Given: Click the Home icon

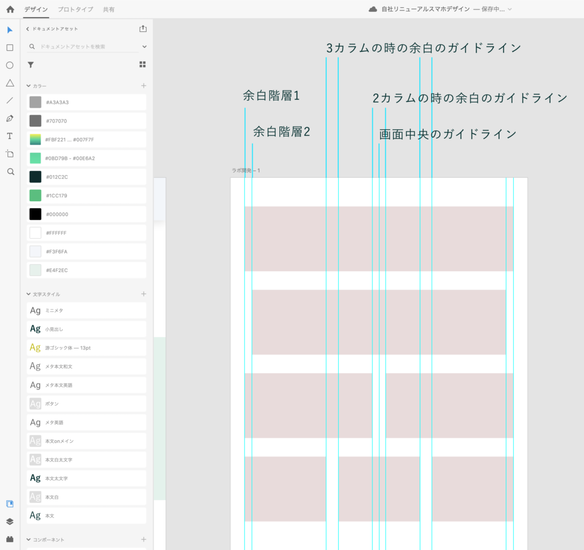Looking at the screenshot, I should click(x=10, y=9).
